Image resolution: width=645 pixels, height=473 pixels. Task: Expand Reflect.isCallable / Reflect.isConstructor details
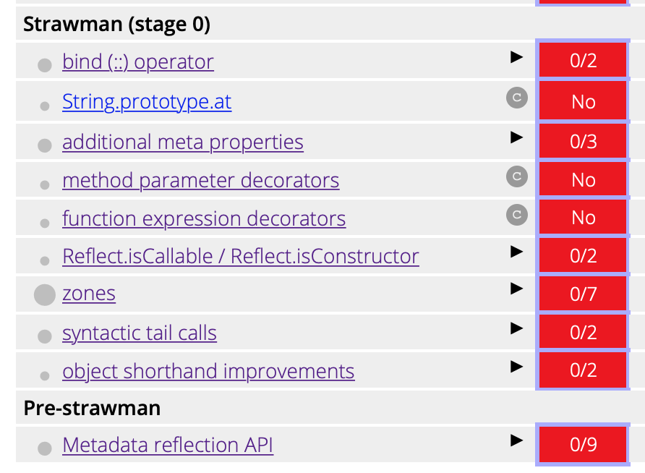pos(516,251)
